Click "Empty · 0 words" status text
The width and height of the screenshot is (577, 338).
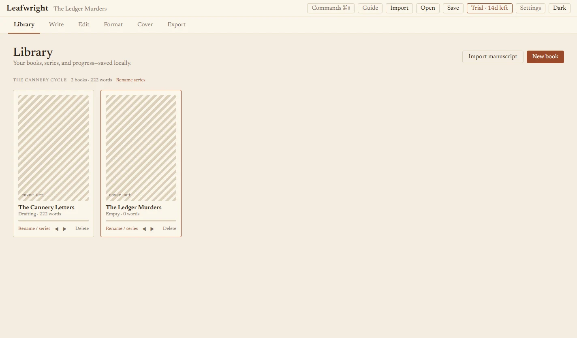click(122, 214)
